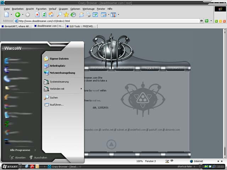This screenshot has width=227, height=170.
Task: Open Arbeitsplatz computer icon
Action: 46,66
